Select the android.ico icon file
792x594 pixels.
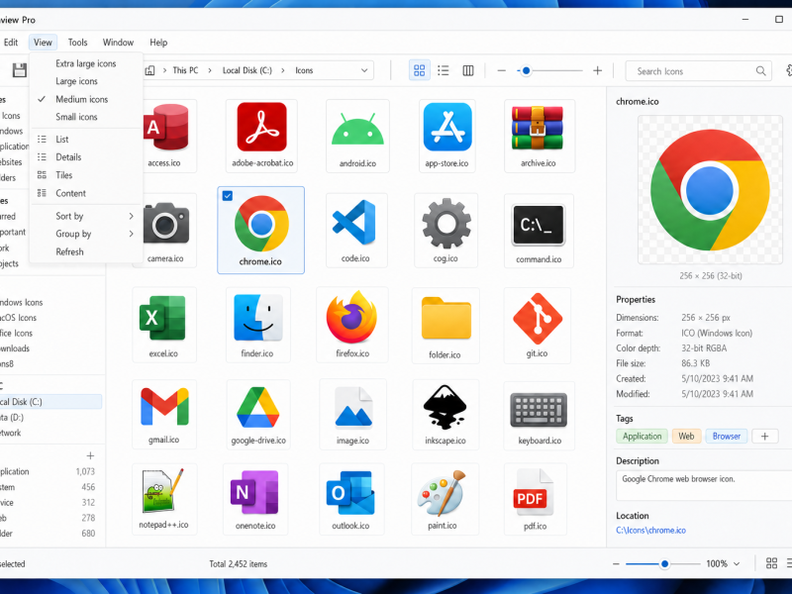click(357, 136)
